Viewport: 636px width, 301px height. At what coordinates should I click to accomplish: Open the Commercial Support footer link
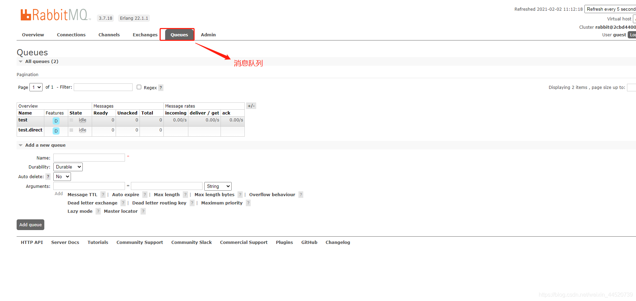pyautogui.click(x=244, y=243)
